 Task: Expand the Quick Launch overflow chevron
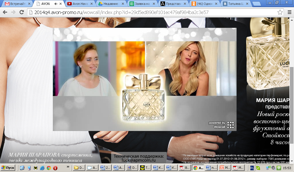pos(68,167)
